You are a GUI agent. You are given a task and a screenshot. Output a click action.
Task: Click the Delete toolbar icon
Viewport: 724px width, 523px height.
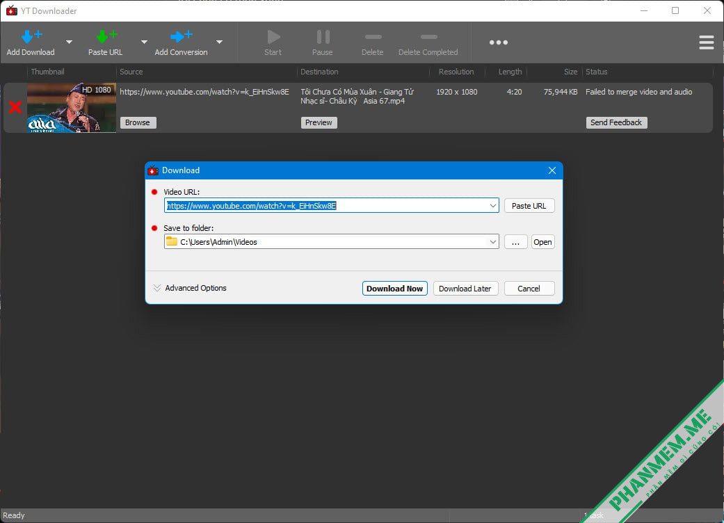click(x=373, y=37)
